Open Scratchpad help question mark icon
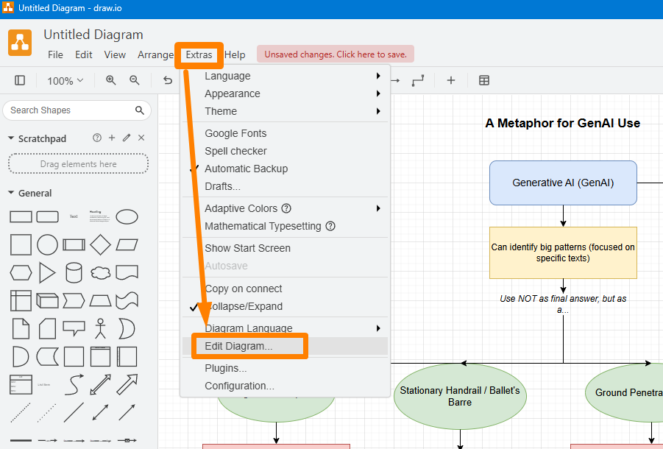The image size is (663, 449). [x=97, y=138]
